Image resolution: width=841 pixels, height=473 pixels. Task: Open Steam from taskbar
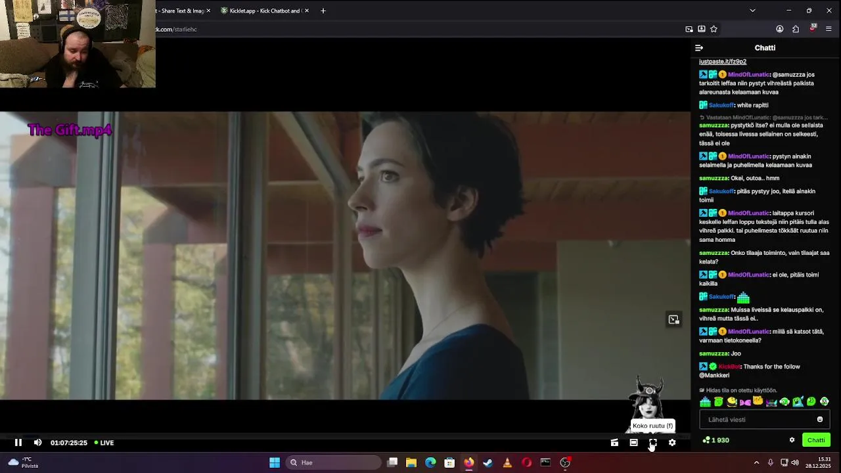tap(488, 462)
